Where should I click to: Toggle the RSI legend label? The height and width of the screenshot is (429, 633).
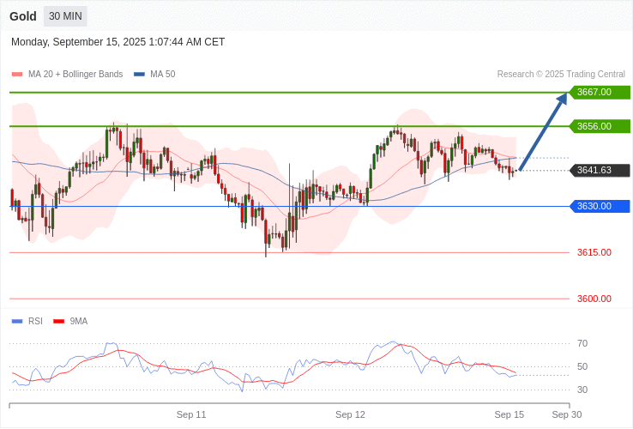[35, 321]
